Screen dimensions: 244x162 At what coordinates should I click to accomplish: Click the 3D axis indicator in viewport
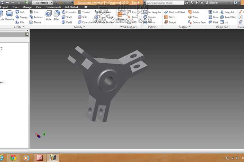click(x=41, y=135)
